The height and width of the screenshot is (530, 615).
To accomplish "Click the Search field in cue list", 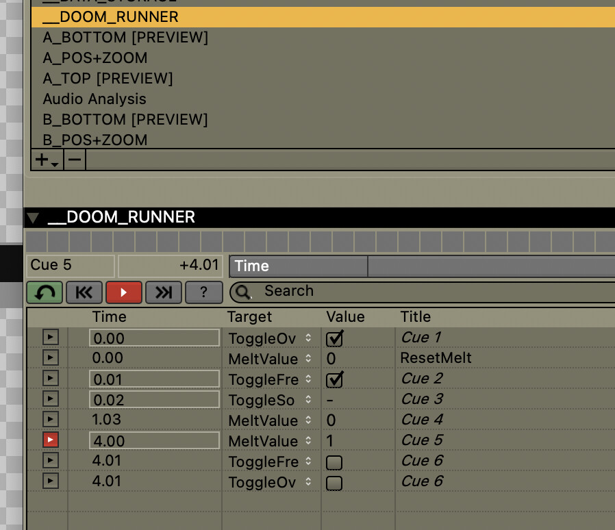I will (425, 292).
